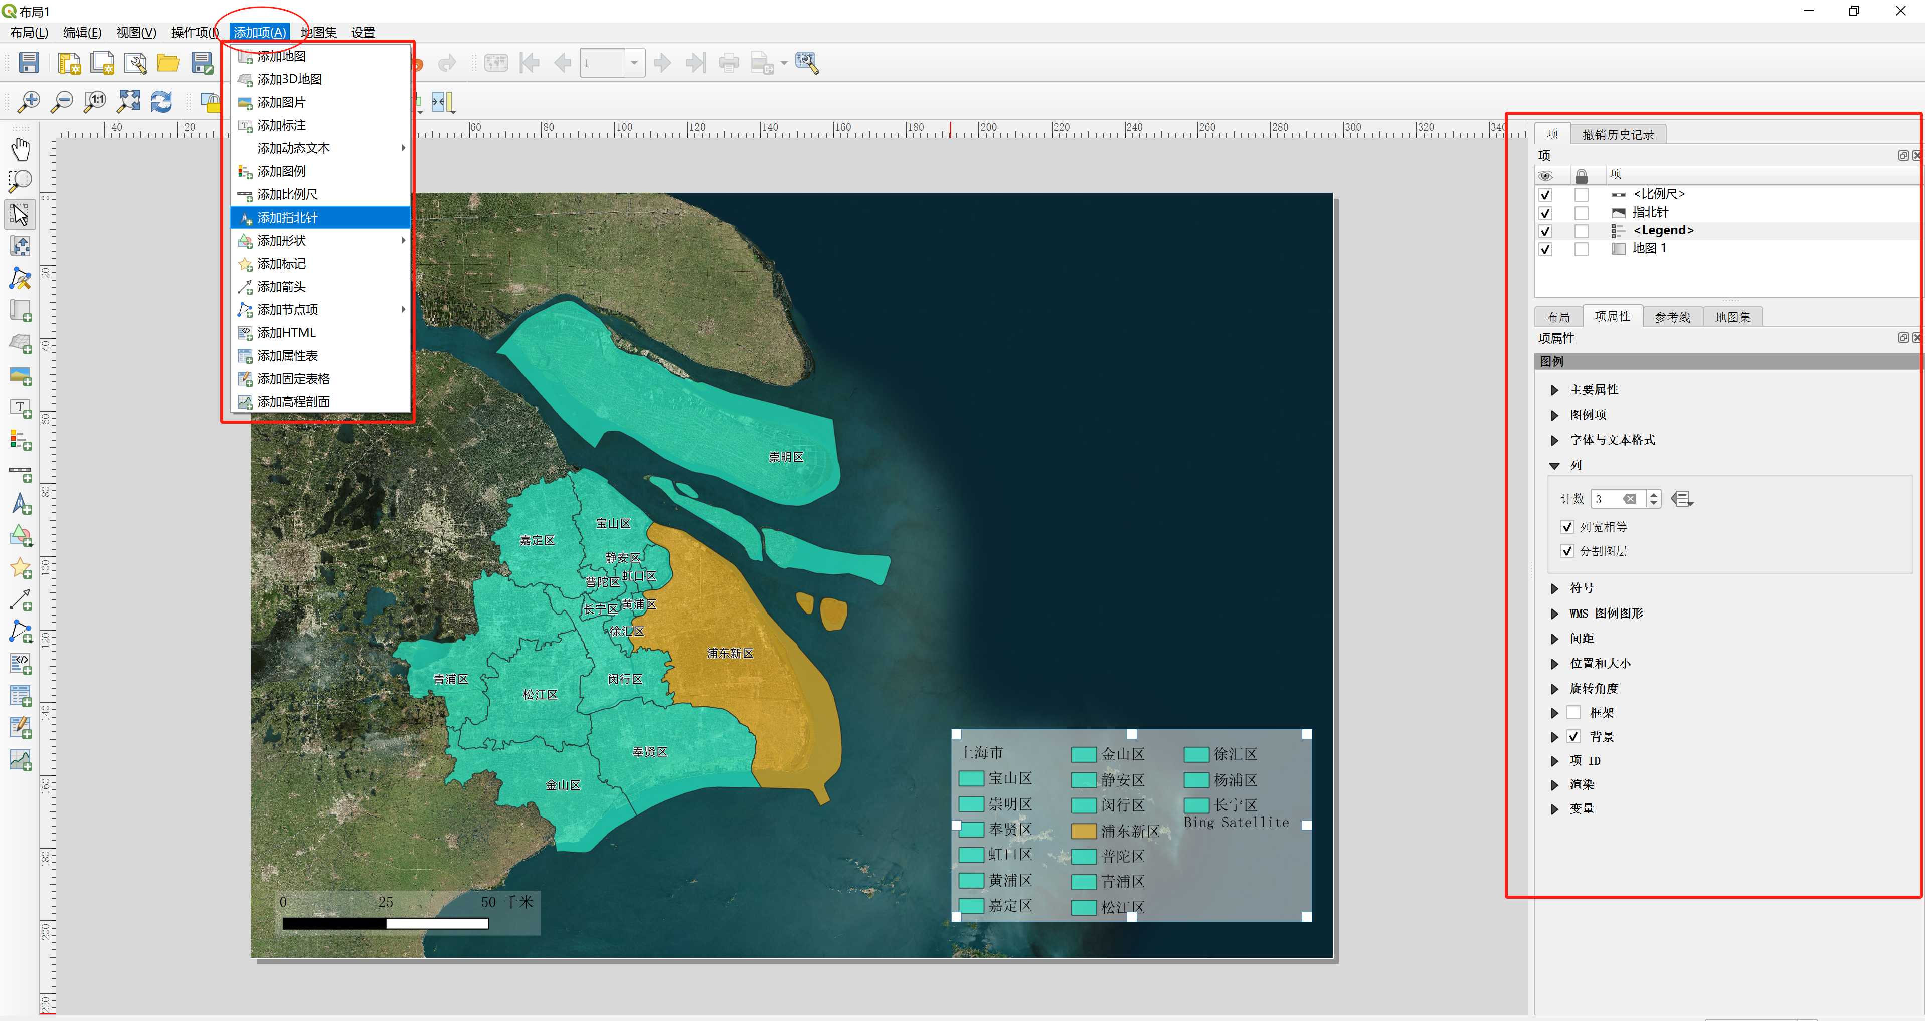This screenshot has width=1925, height=1021.
Task: Toggle visibility of the <比例尺> item
Action: pyautogui.click(x=1545, y=195)
